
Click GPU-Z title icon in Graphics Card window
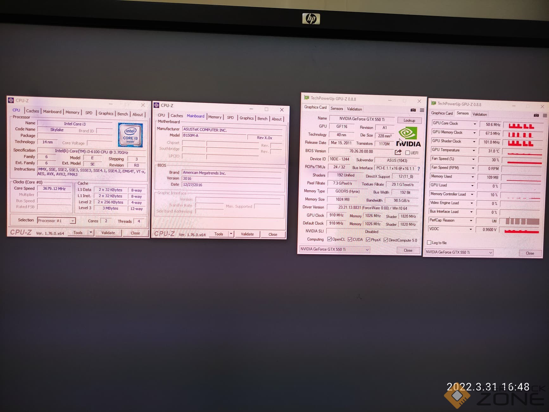pos(306,98)
